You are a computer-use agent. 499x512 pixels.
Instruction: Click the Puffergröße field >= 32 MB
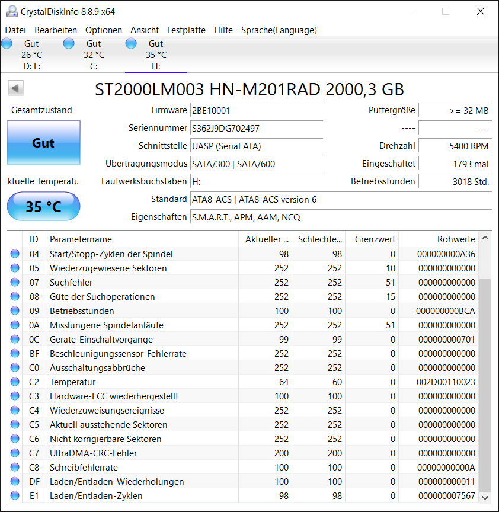tap(455, 111)
